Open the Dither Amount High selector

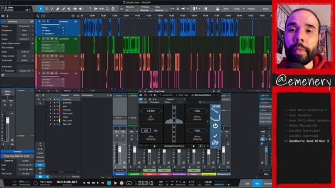[x=197, y=111]
